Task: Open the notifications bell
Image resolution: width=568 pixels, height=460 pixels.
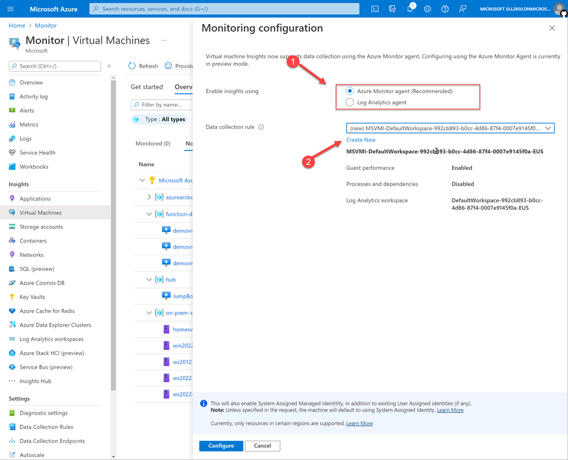Action: click(x=410, y=9)
